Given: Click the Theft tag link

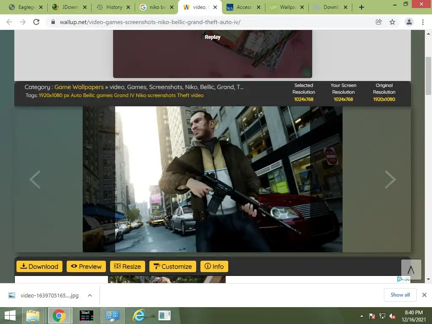Looking at the screenshot, I should coord(183,95).
